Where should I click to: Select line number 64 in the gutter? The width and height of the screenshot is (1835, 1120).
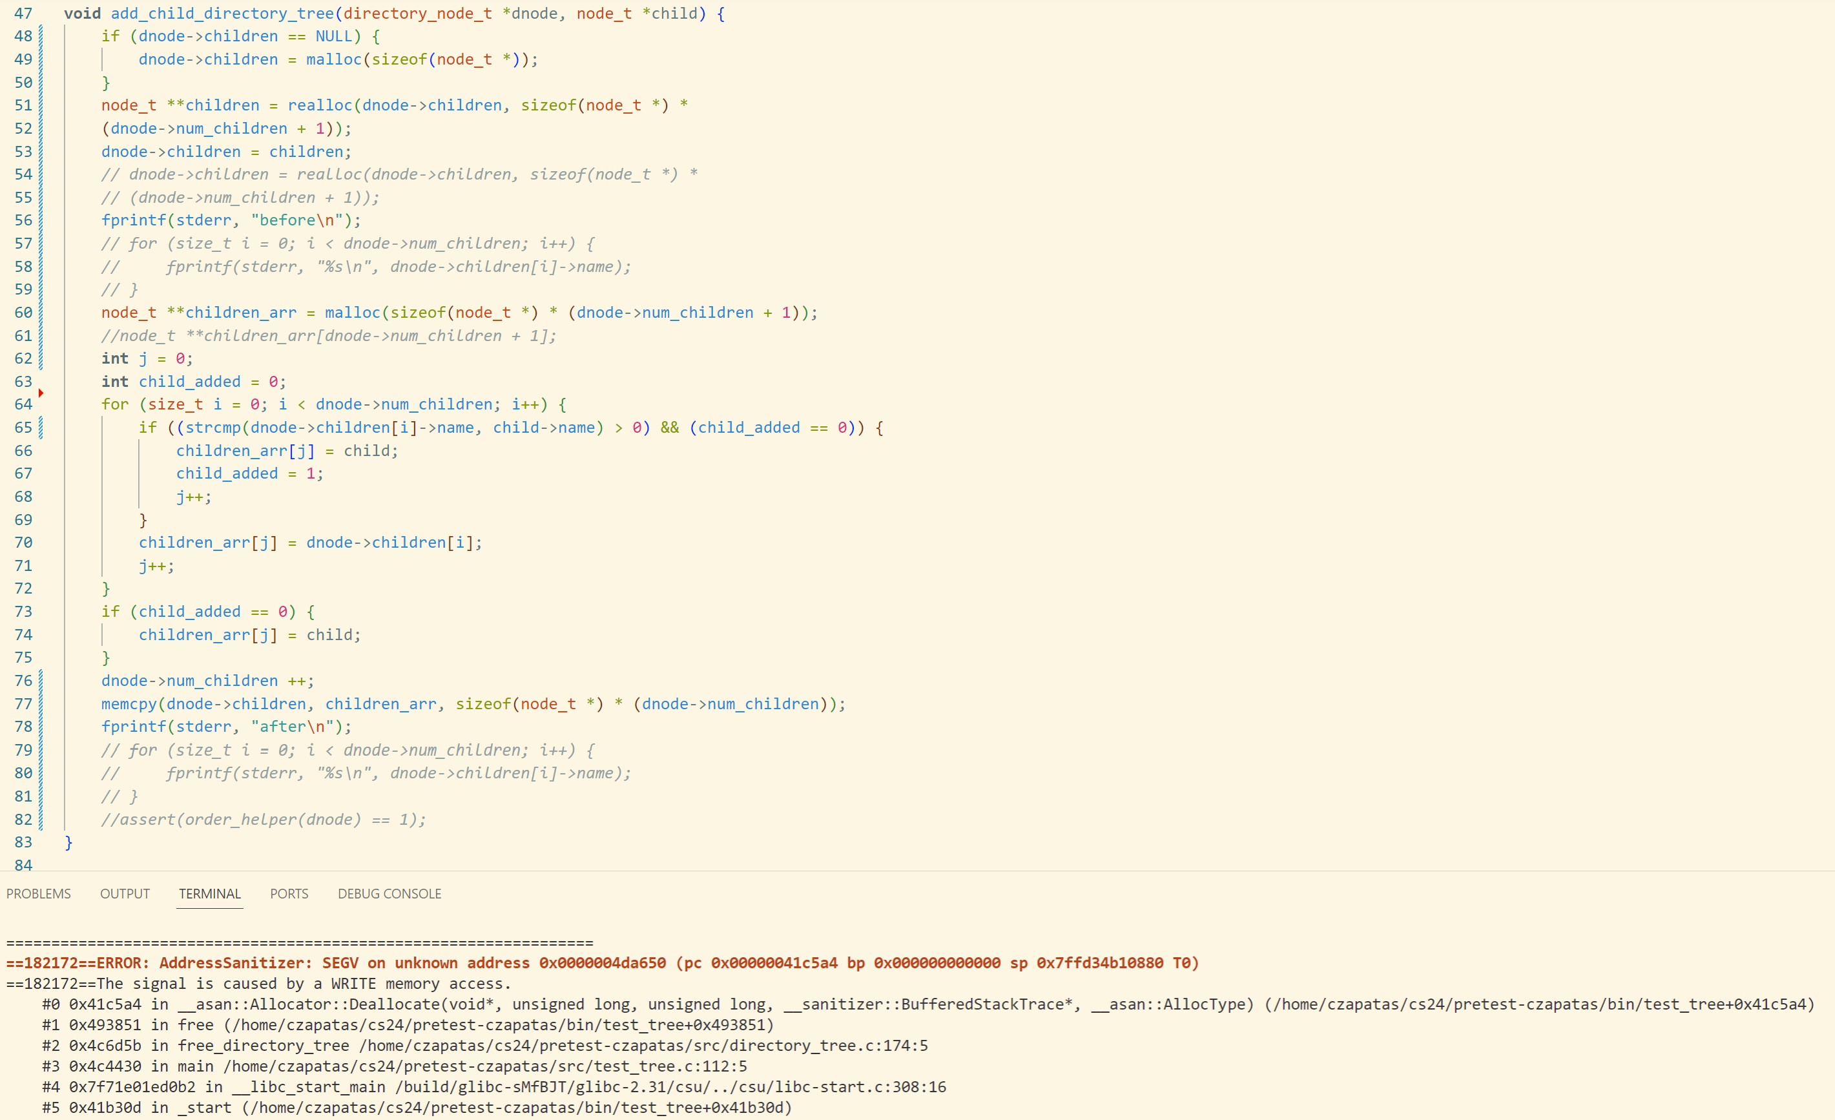point(23,404)
